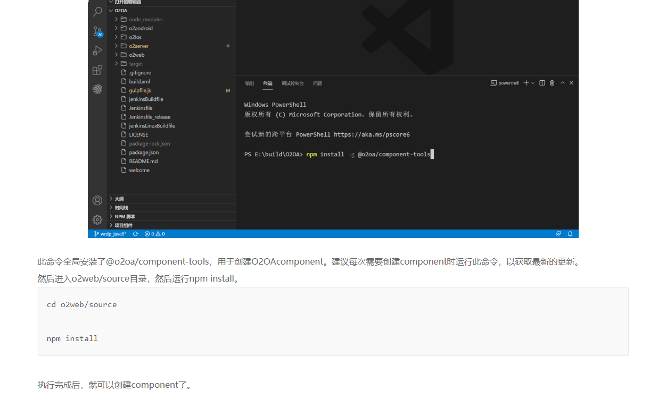This screenshot has width=658, height=416.
Task: Open the Espressif extension icon in activity bar
Action: pyautogui.click(x=97, y=89)
